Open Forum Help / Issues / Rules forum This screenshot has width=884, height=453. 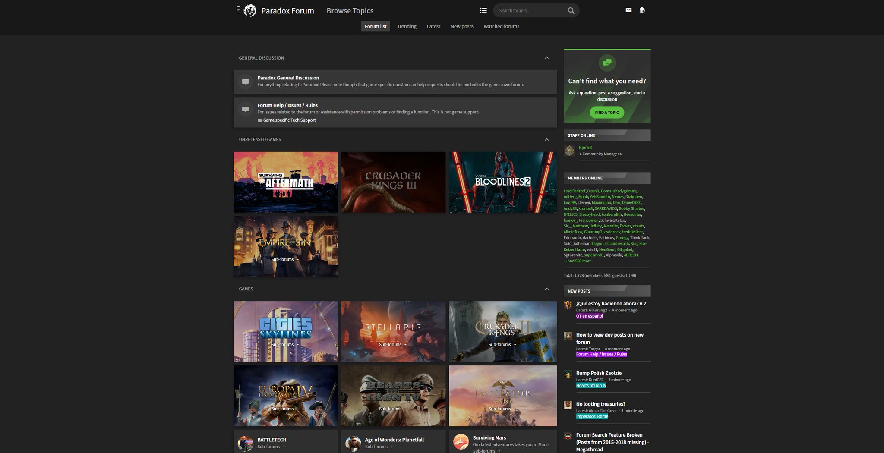click(x=287, y=105)
